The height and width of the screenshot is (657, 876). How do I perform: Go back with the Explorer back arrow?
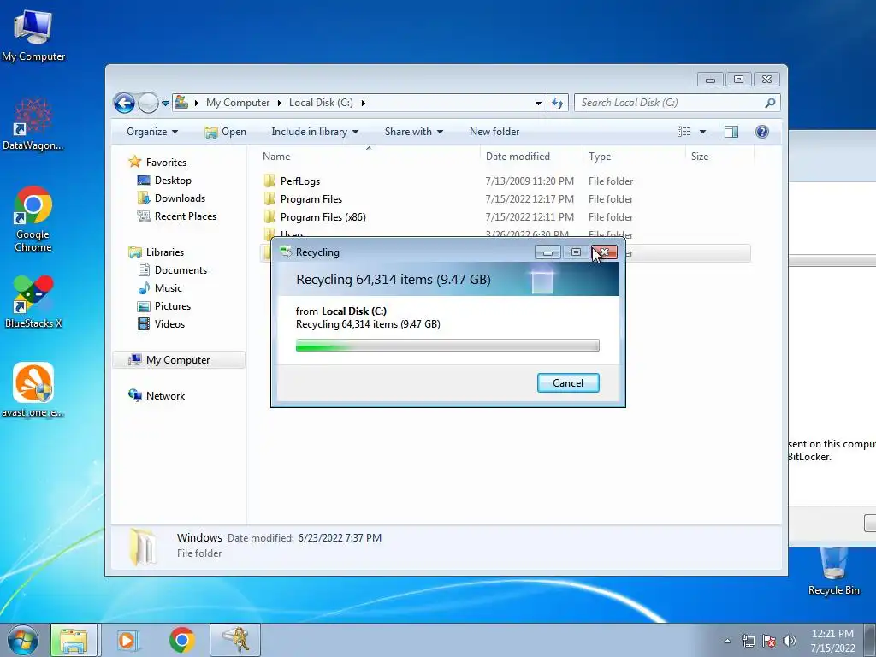point(124,103)
